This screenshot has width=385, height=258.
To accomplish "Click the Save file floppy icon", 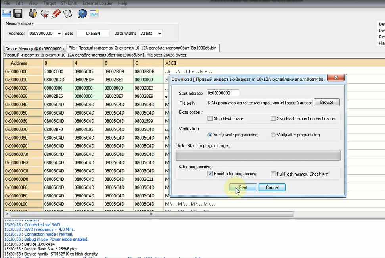I will (18, 14).
